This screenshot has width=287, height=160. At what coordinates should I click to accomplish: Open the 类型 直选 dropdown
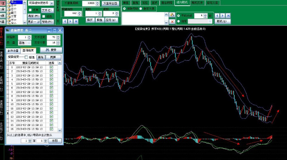[x=29, y=43]
